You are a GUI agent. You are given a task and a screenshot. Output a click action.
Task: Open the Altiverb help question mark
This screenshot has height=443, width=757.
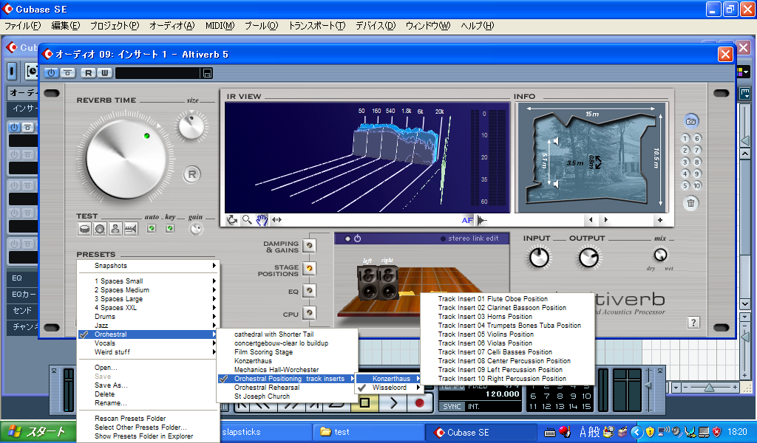click(x=693, y=323)
